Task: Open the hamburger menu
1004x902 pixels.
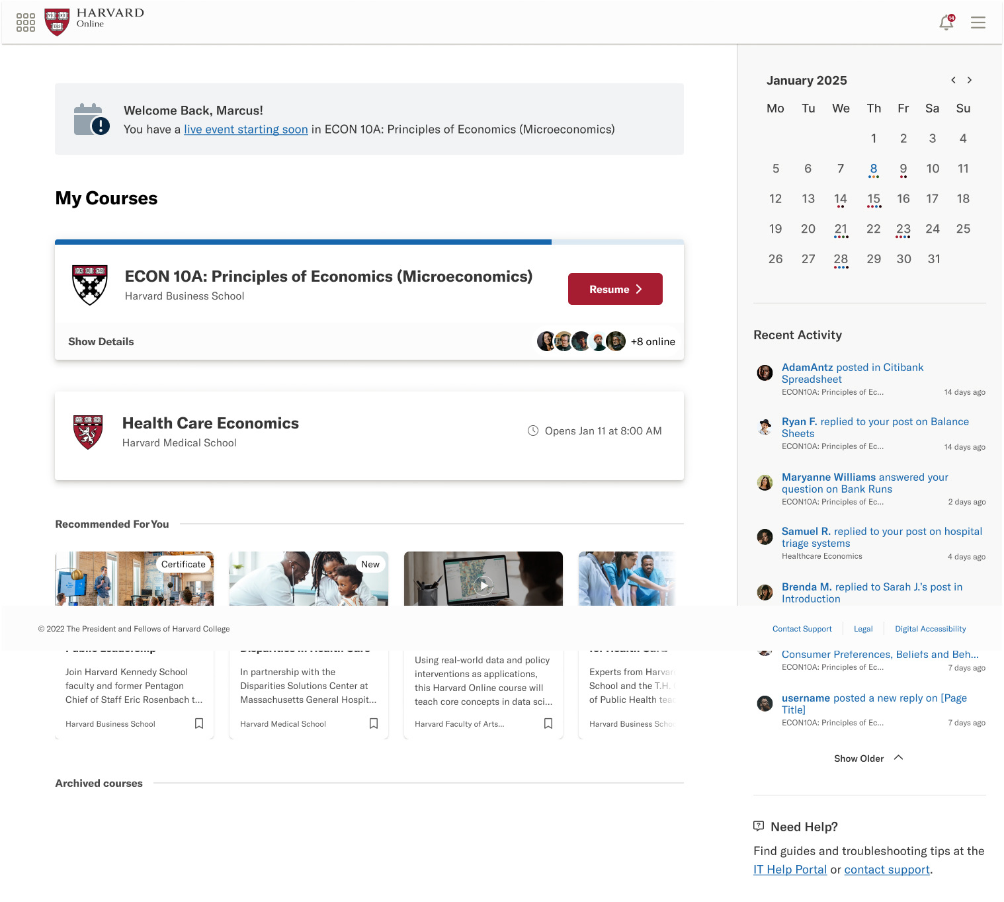Action: (x=978, y=22)
